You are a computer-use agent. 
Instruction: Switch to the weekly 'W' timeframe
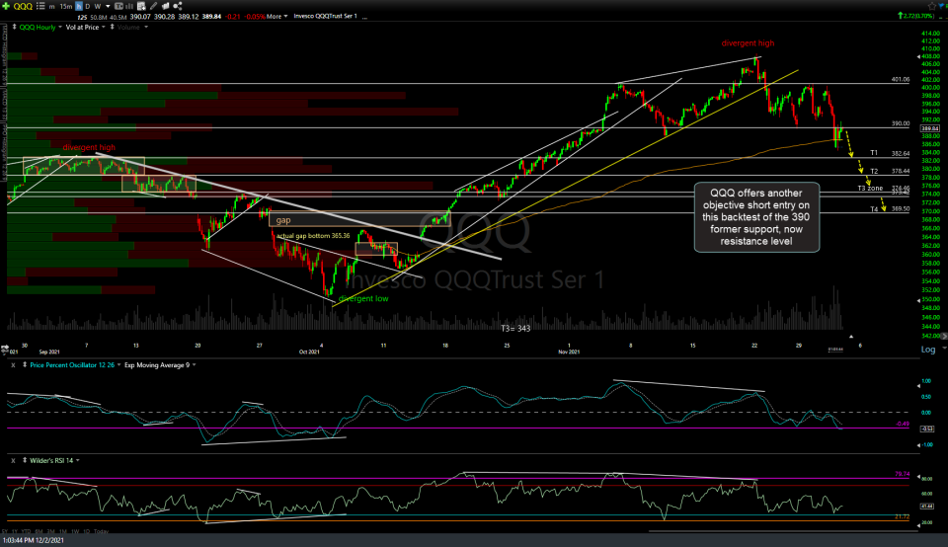[98, 6]
